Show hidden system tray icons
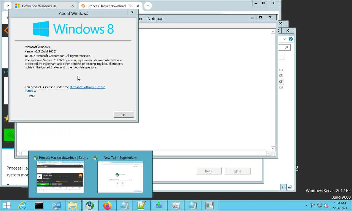The width and height of the screenshot is (352, 211). coord(306,206)
